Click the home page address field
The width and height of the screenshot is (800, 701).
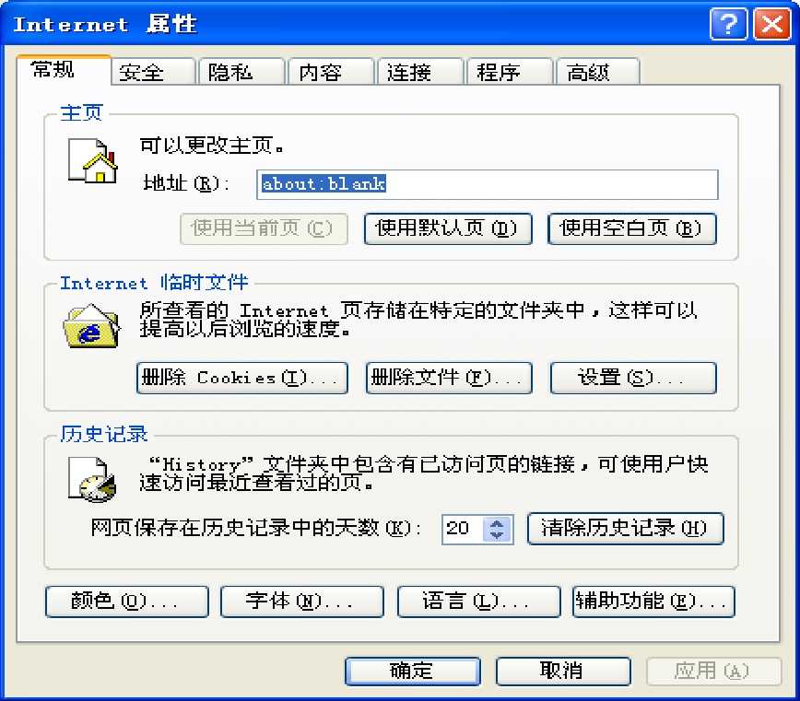[488, 184]
